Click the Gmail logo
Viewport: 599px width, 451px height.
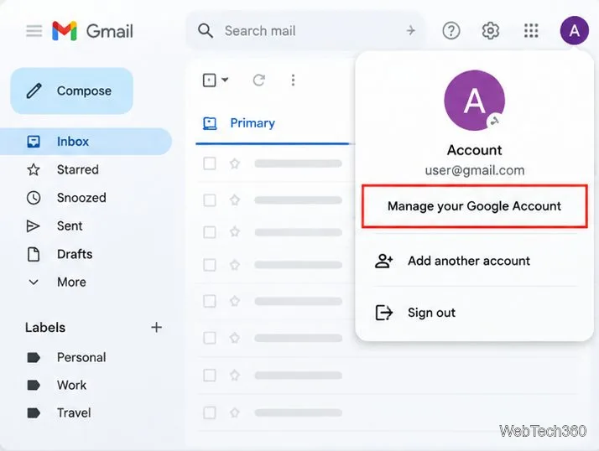(x=92, y=31)
